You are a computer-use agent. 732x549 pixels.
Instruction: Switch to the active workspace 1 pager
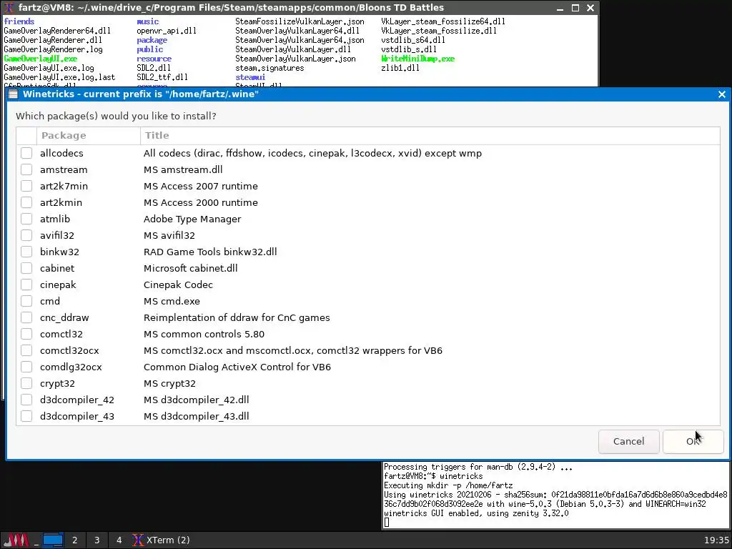point(53,540)
